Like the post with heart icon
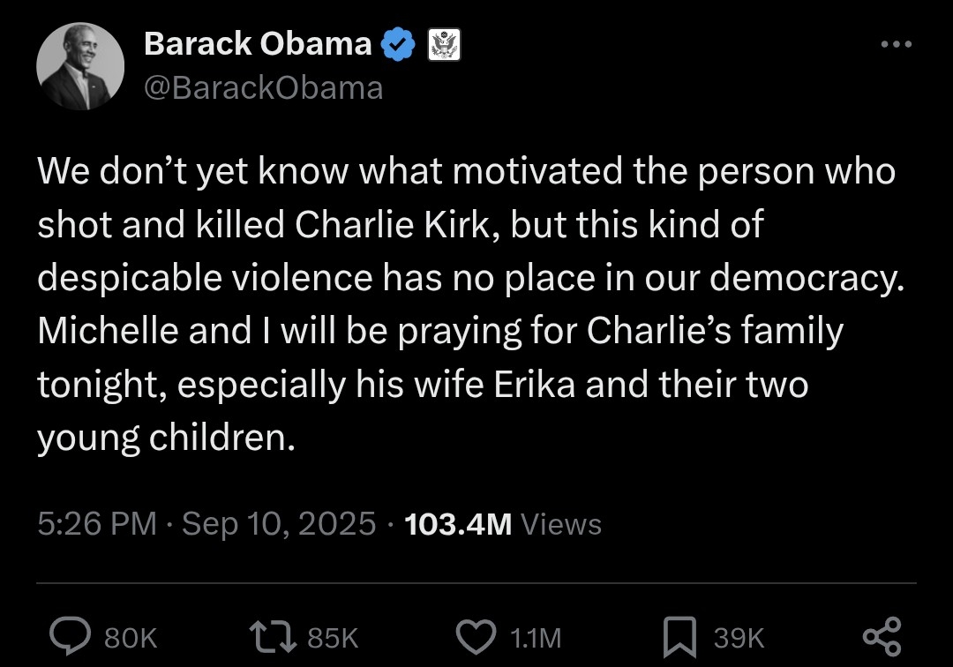The height and width of the screenshot is (667, 953). coord(478,636)
